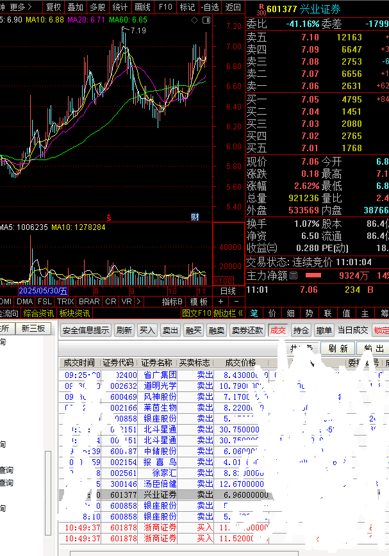Click 叠加 overlay toolbar button
Screen dimensions: 389x556
[x=75, y=7]
